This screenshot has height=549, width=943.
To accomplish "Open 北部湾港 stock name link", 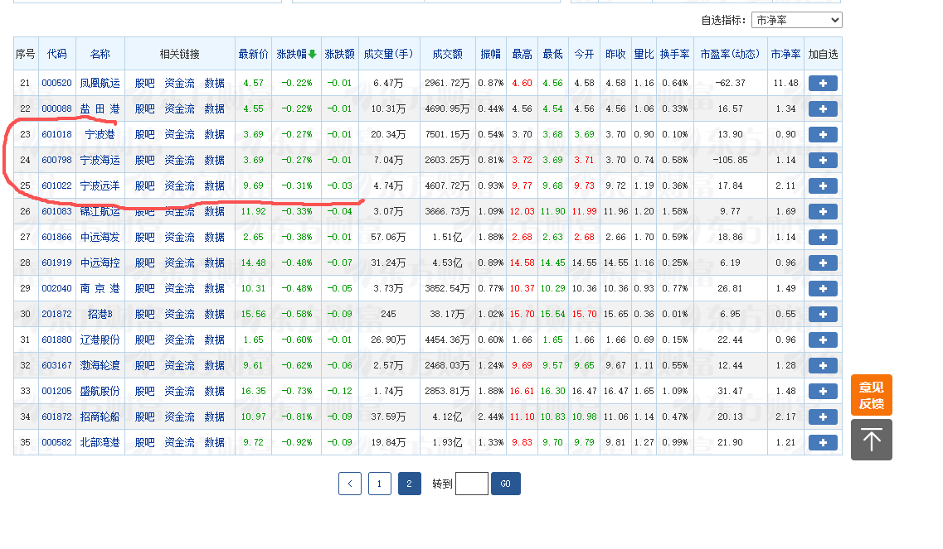I will tap(100, 443).
